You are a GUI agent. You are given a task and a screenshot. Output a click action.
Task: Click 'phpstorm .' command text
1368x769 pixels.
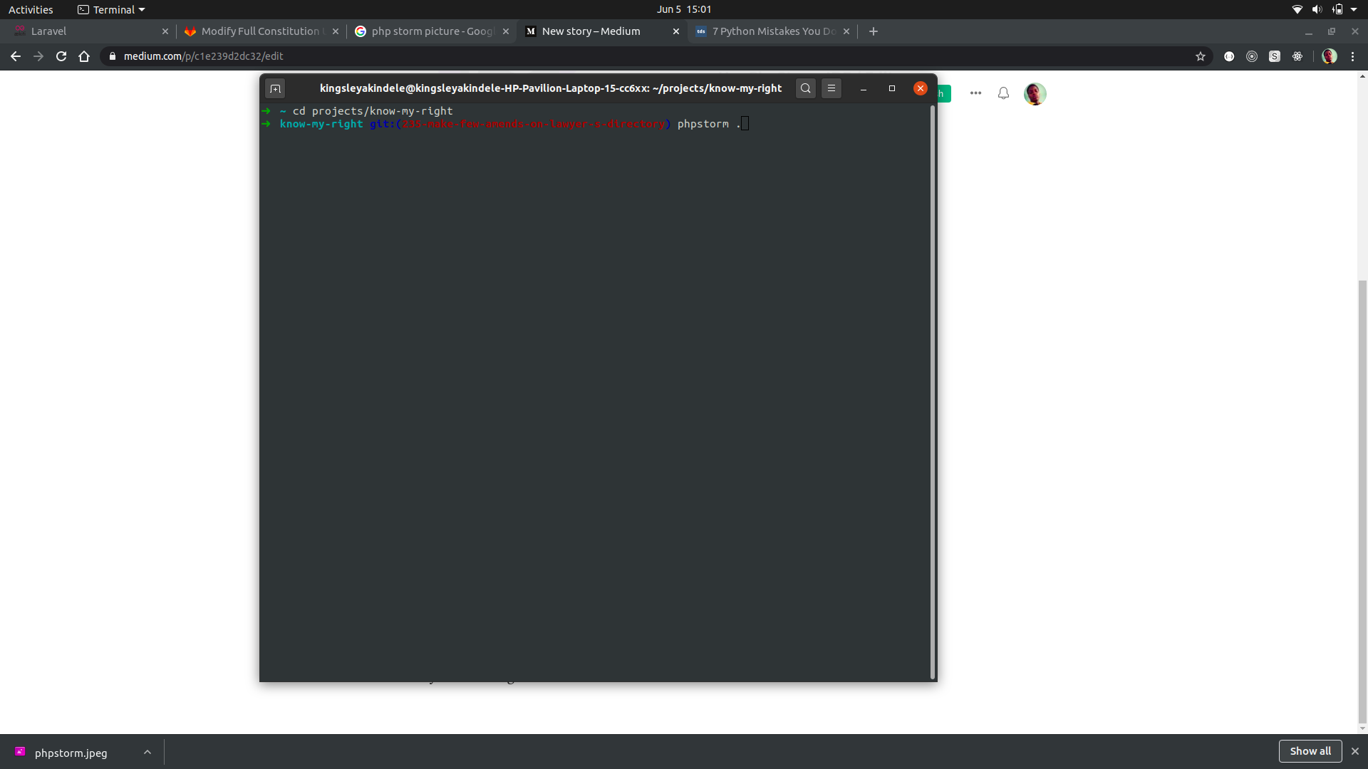(709, 124)
